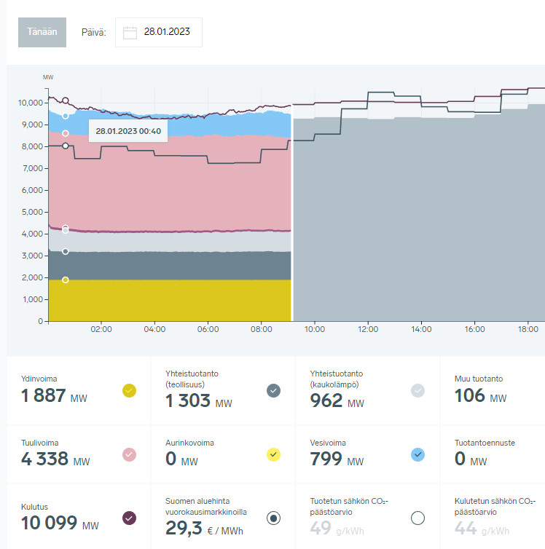Toggle the Tuulivoima pink checkmark
This screenshot has height=549, width=545.
(129, 454)
